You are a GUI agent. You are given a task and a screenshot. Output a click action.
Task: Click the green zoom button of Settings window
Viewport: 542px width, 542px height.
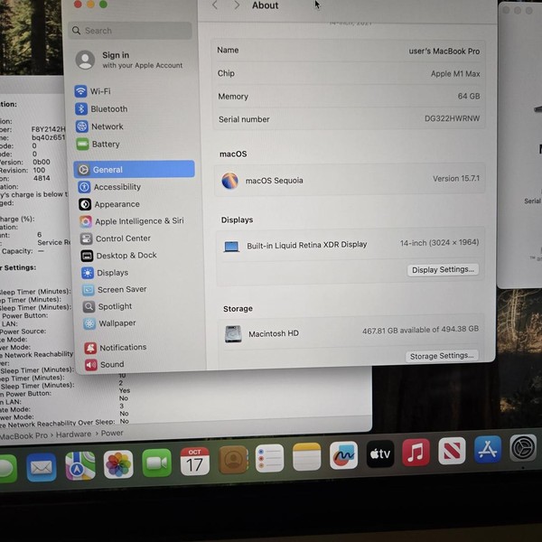pos(103,5)
